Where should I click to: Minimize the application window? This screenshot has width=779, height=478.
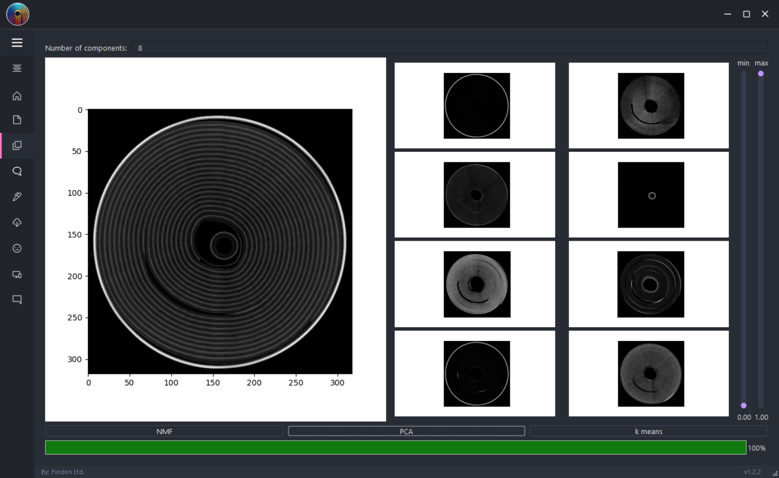click(727, 14)
